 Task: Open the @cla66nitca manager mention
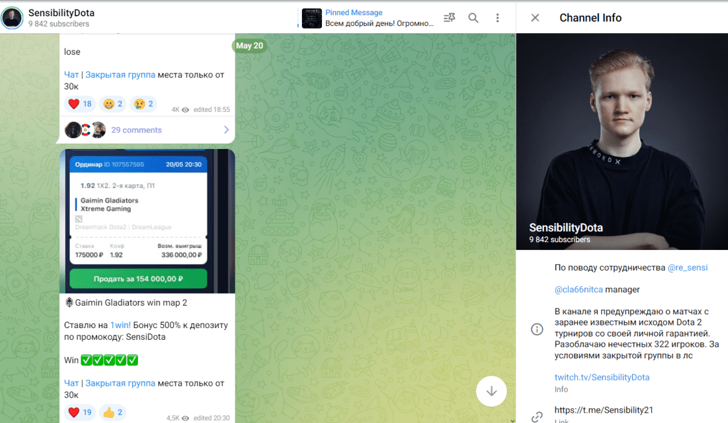pyautogui.click(x=578, y=290)
